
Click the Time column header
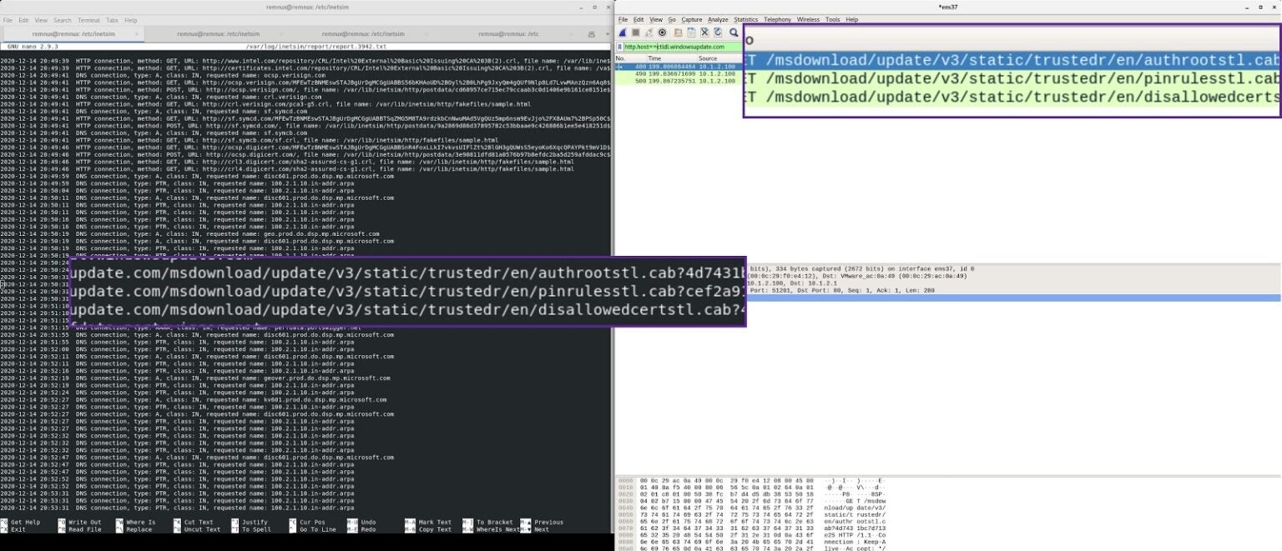click(x=654, y=58)
